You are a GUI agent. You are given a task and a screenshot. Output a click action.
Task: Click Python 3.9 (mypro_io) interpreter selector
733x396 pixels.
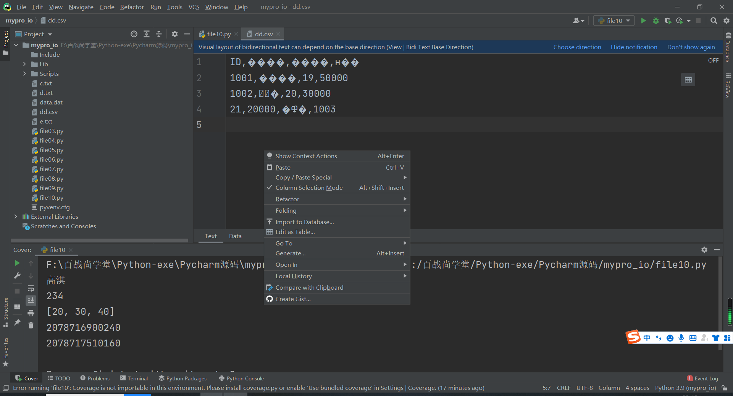685,388
